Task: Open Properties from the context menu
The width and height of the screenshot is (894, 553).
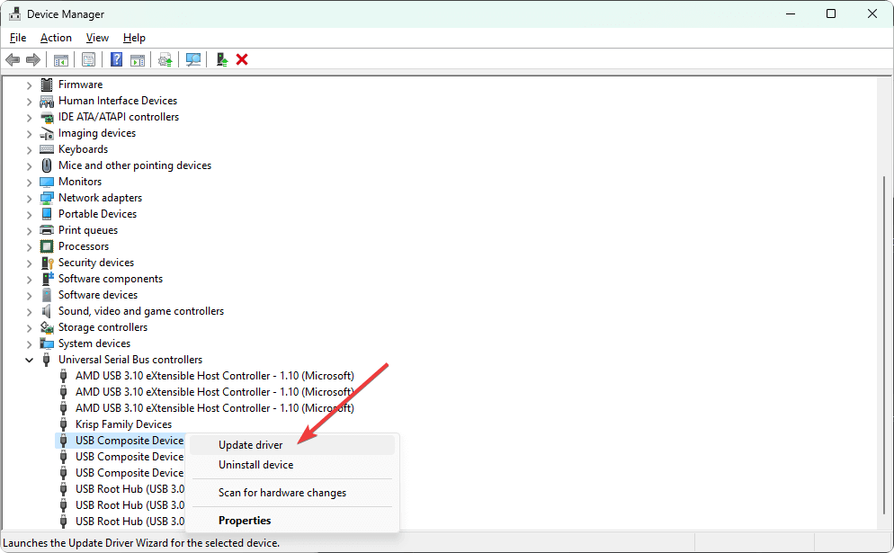Action: point(292,521)
